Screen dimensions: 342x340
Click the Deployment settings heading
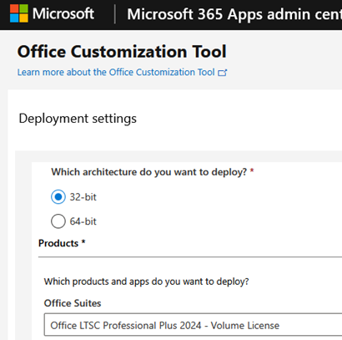pyautogui.click(x=78, y=119)
